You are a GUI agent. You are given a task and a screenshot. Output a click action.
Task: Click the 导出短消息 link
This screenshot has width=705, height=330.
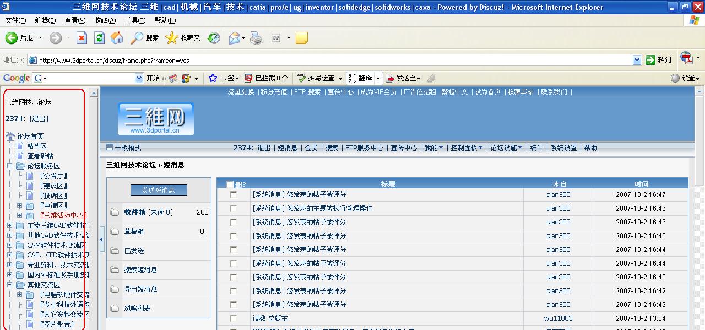coord(140,289)
